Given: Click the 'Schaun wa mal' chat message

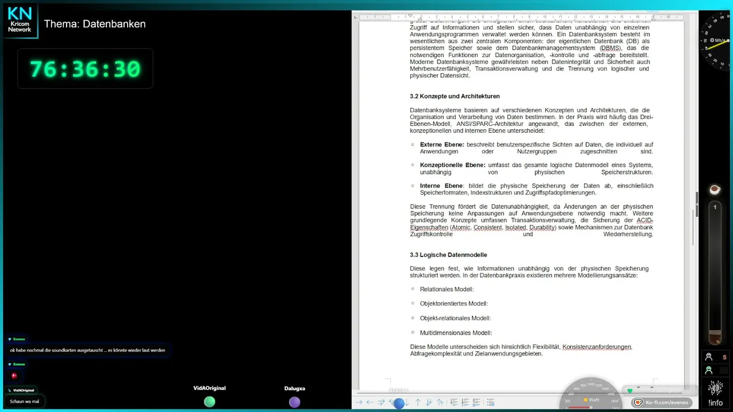Looking at the screenshot, I should [x=25, y=401].
